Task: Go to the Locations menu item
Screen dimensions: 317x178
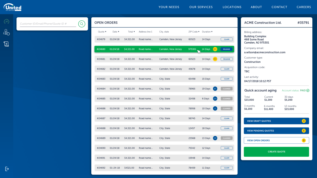Action: (x=232, y=7)
